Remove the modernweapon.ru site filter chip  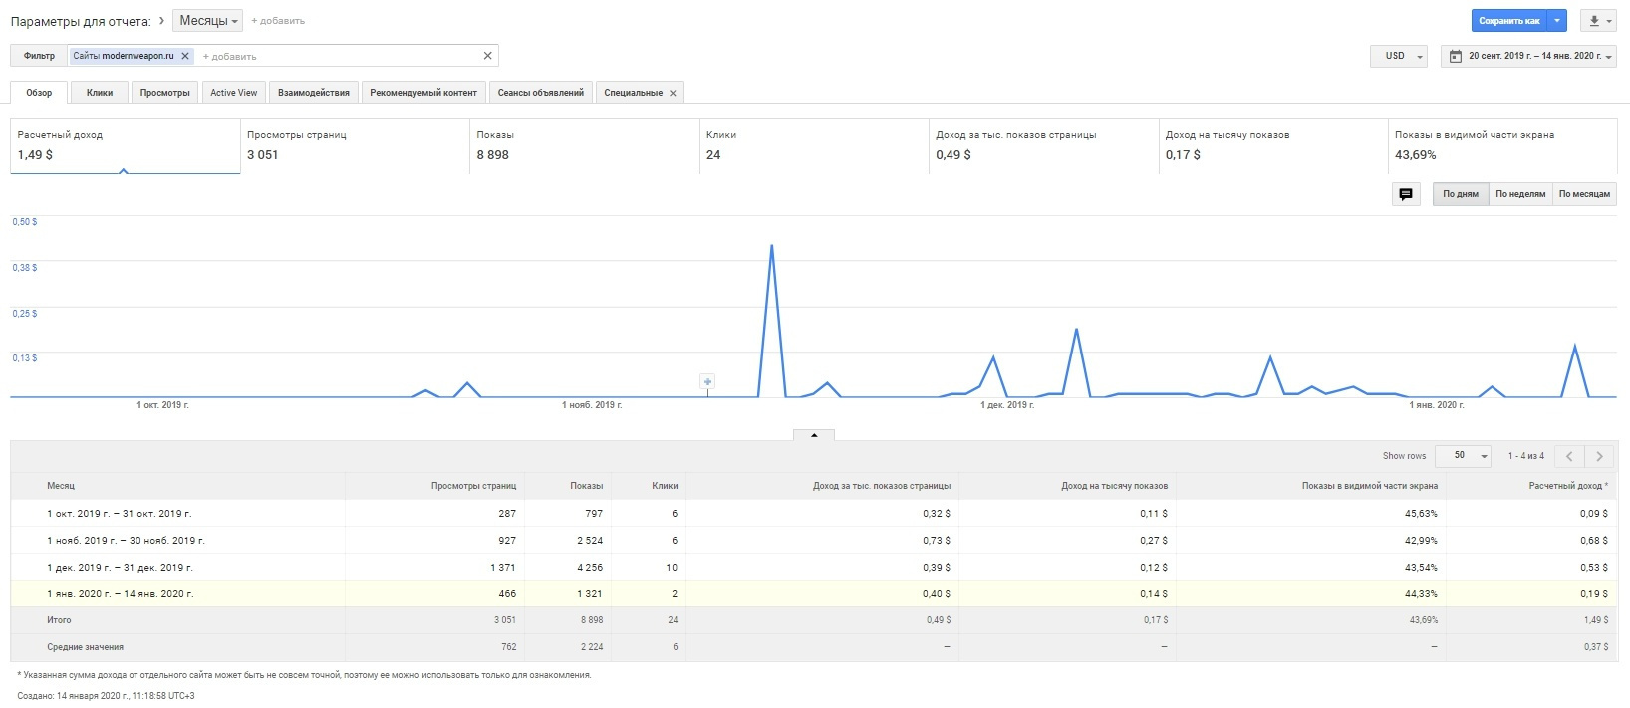point(185,56)
